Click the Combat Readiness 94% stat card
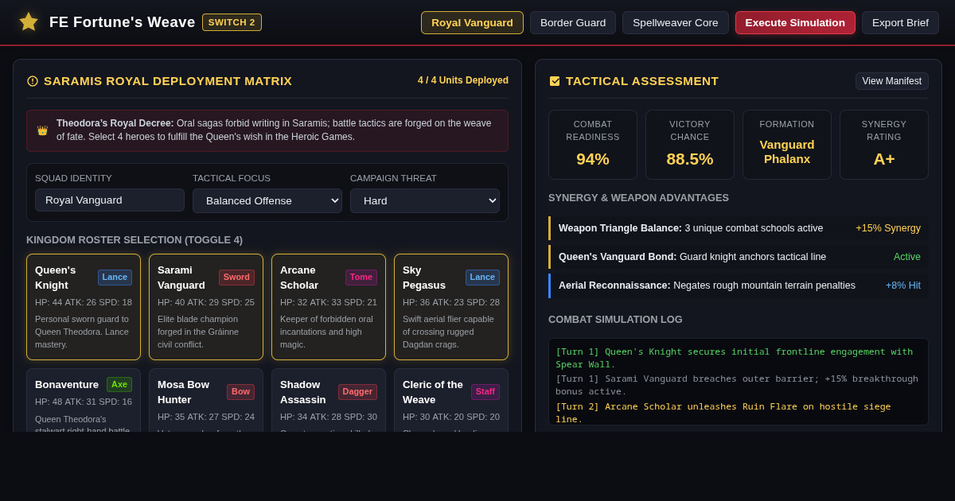This screenshot has width=955, height=501. pos(593,145)
